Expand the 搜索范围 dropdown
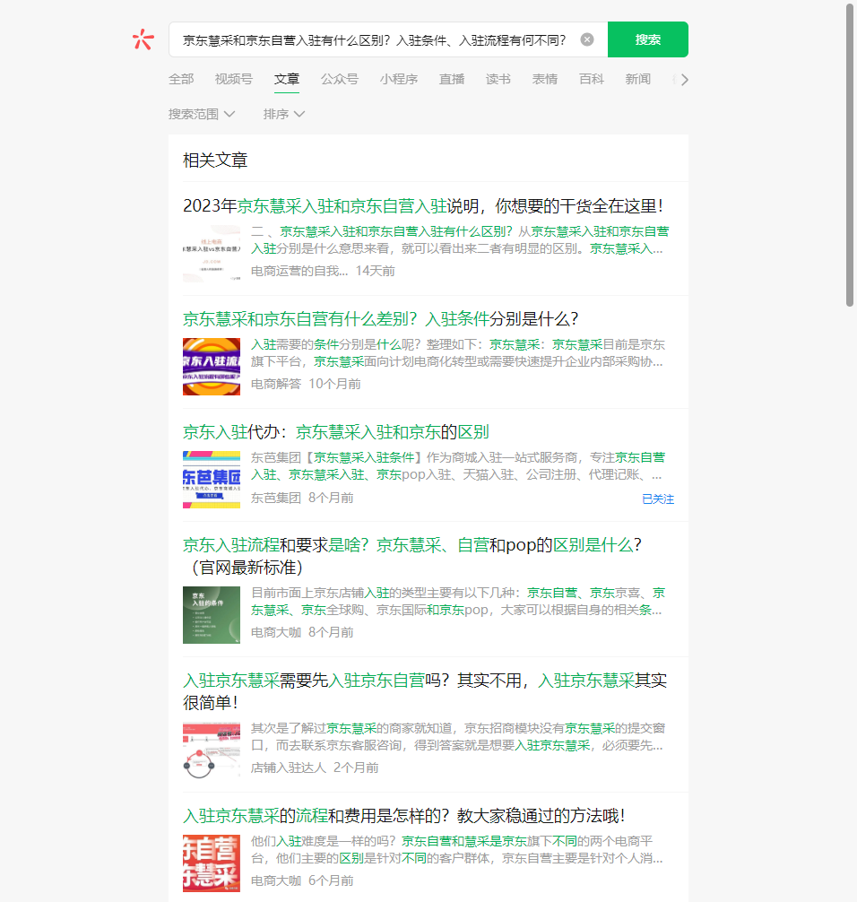 (202, 114)
